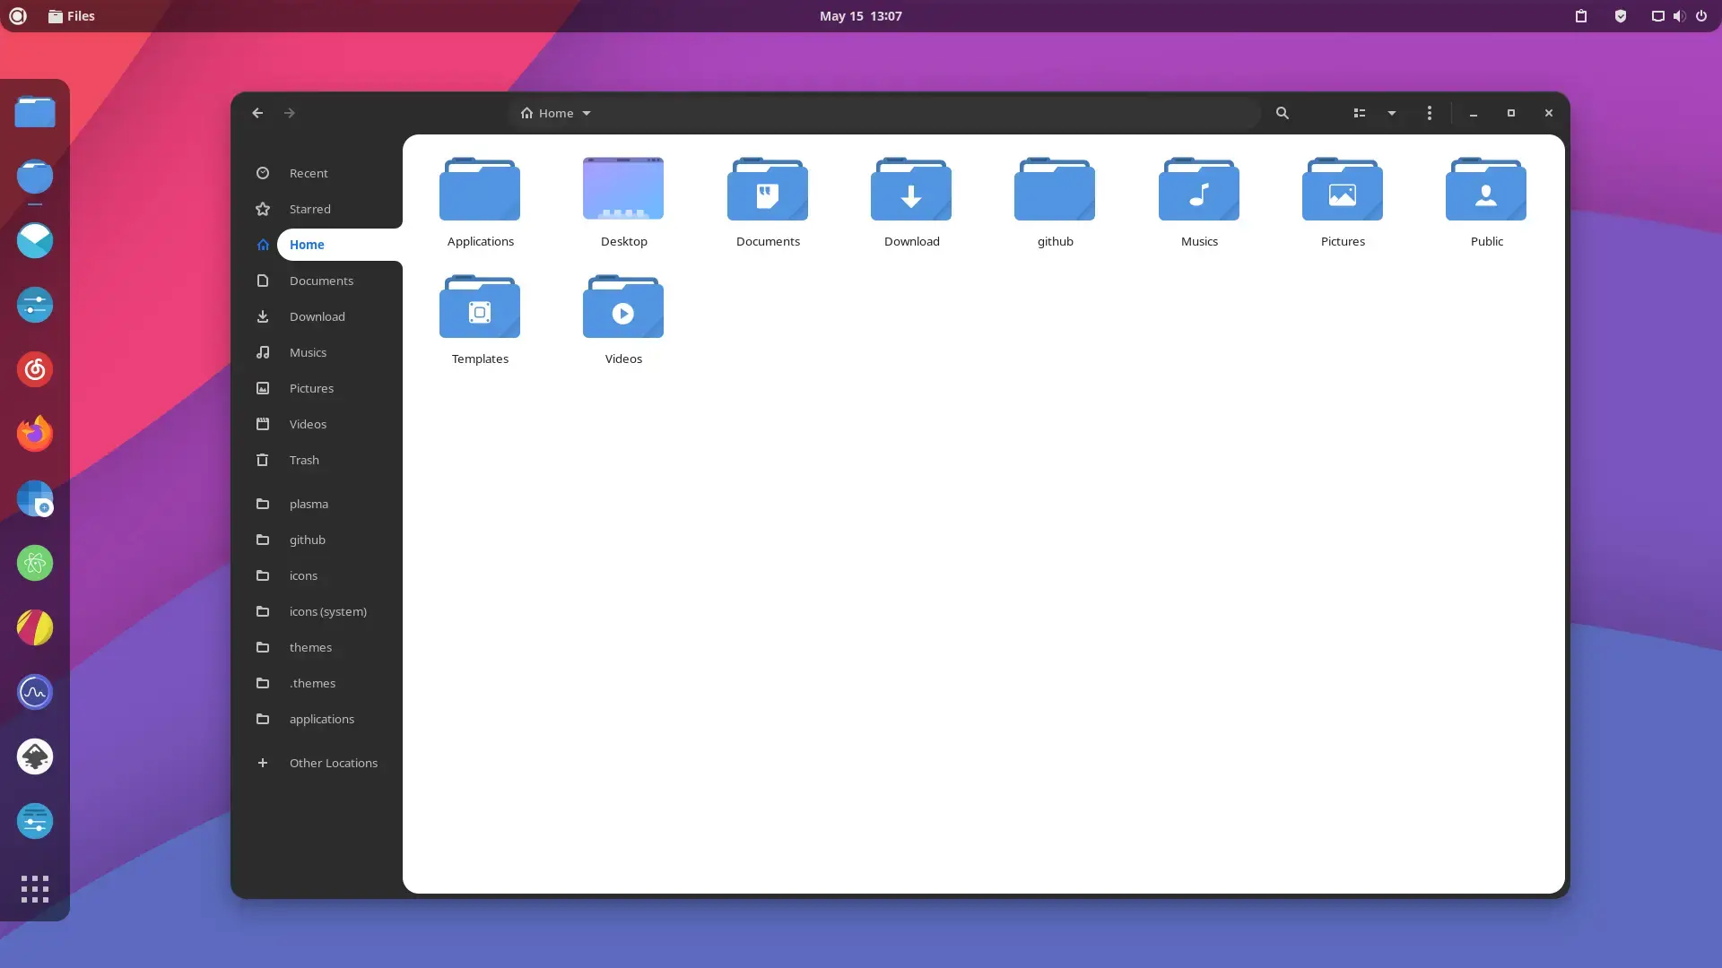The height and width of the screenshot is (968, 1722).
Task: Switch between list and grid view
Action: [x=1359, y=113]
